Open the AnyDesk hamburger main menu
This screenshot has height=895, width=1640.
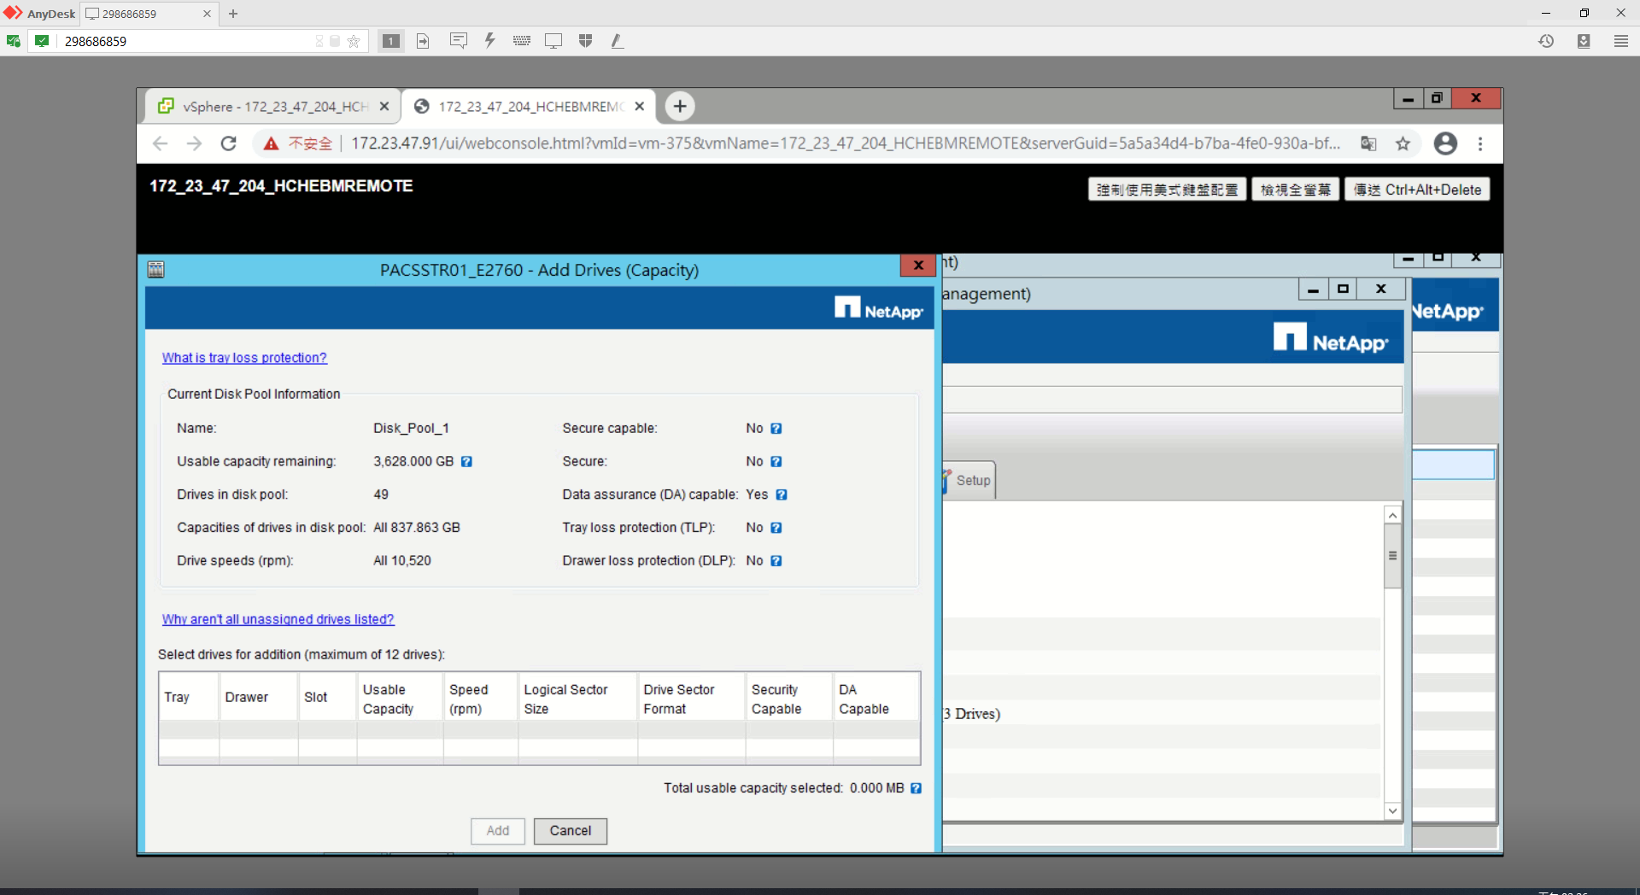pos(1620,41)
